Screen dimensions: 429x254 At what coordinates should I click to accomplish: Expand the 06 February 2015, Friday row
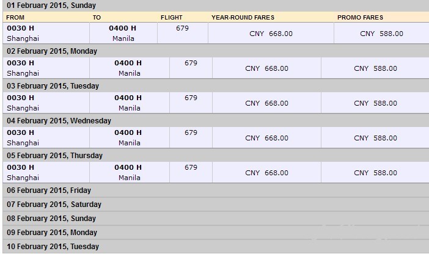pos(216,191)
